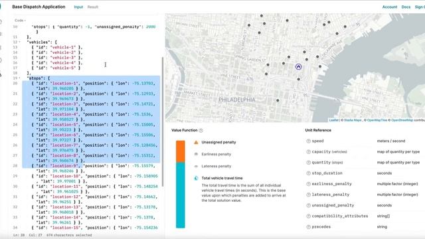The image size is (425, 239).
Task: Click the "vehicle-4" string in the code
Action: (x=63, y=62)
